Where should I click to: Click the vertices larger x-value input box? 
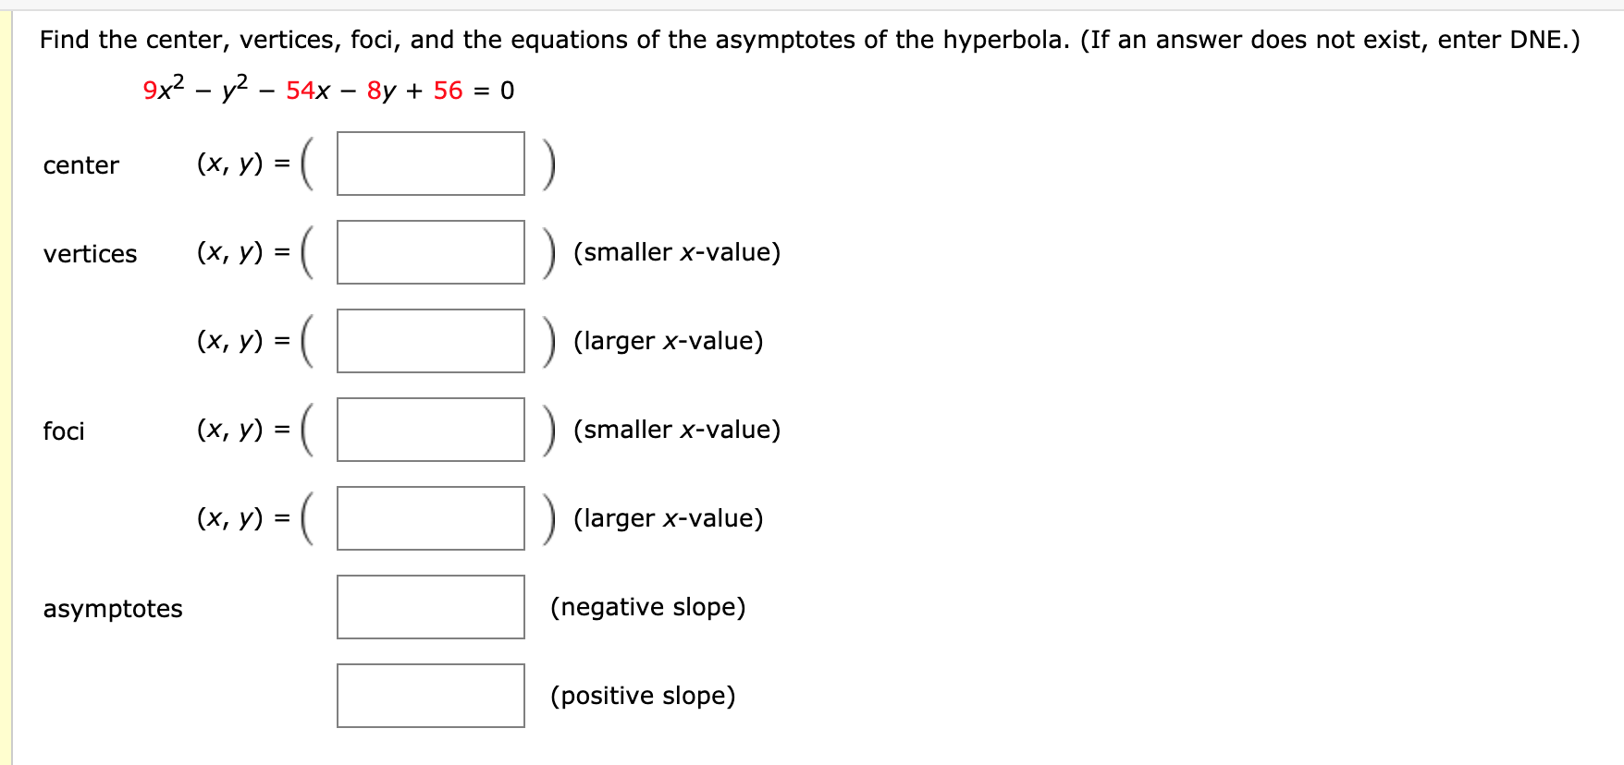pos(431,342)
